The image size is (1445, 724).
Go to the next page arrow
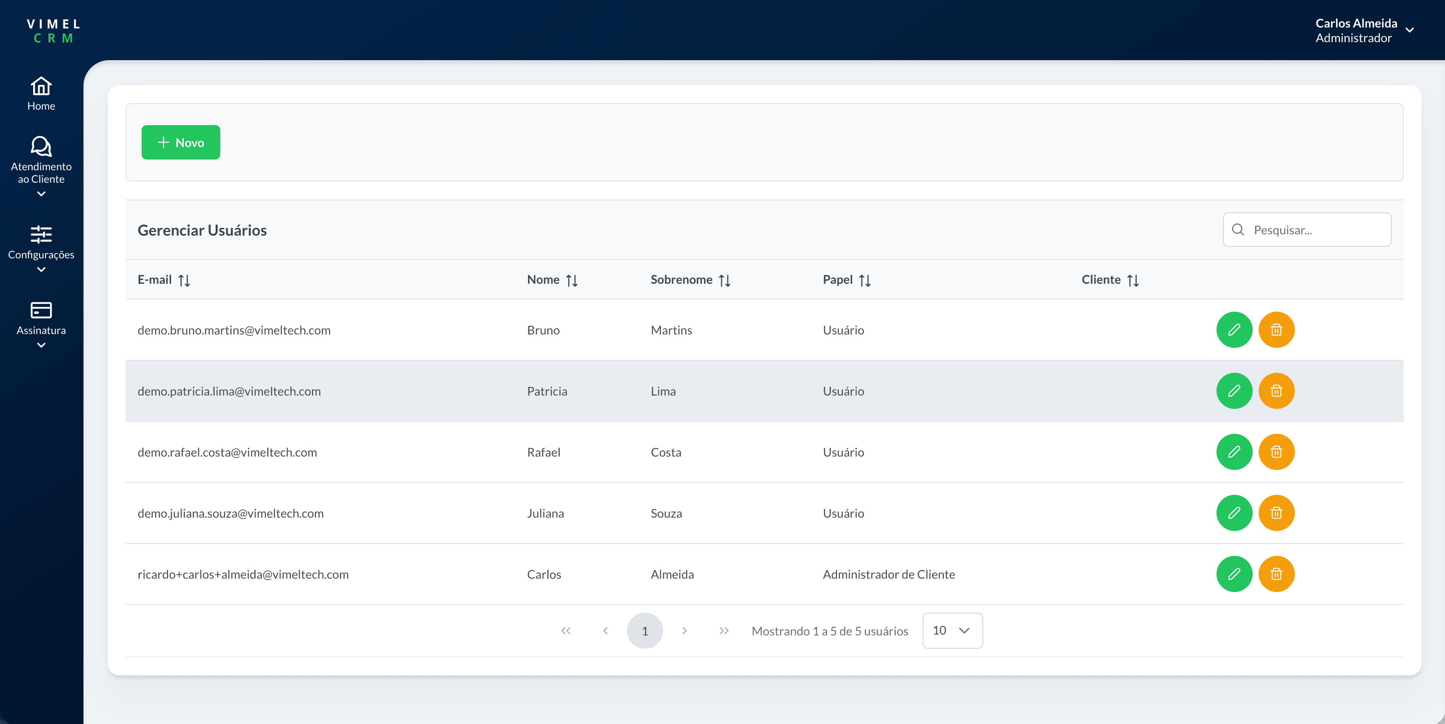coord(684,630)
